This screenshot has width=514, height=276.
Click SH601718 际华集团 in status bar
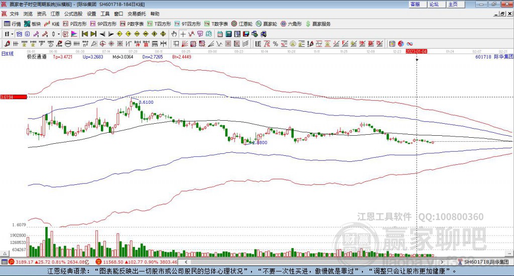(486, 262)
